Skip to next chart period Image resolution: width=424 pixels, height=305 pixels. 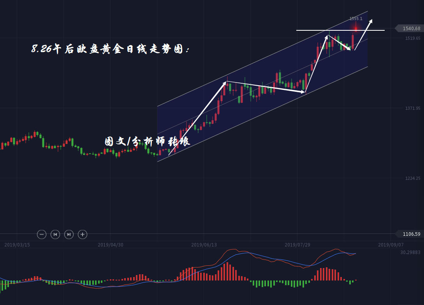pyautogui.click(x=69, y=234)
